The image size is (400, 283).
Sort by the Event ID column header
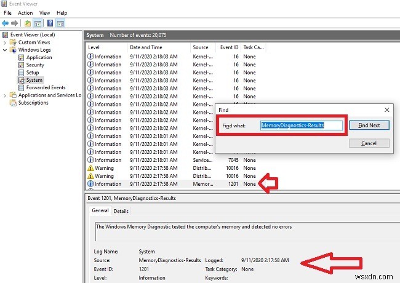tap(228, 47)
